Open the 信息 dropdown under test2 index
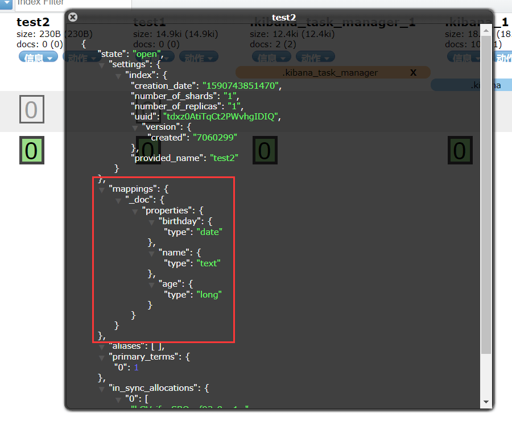The width and height of the screenshot is (512, 429). pos(39,57)
